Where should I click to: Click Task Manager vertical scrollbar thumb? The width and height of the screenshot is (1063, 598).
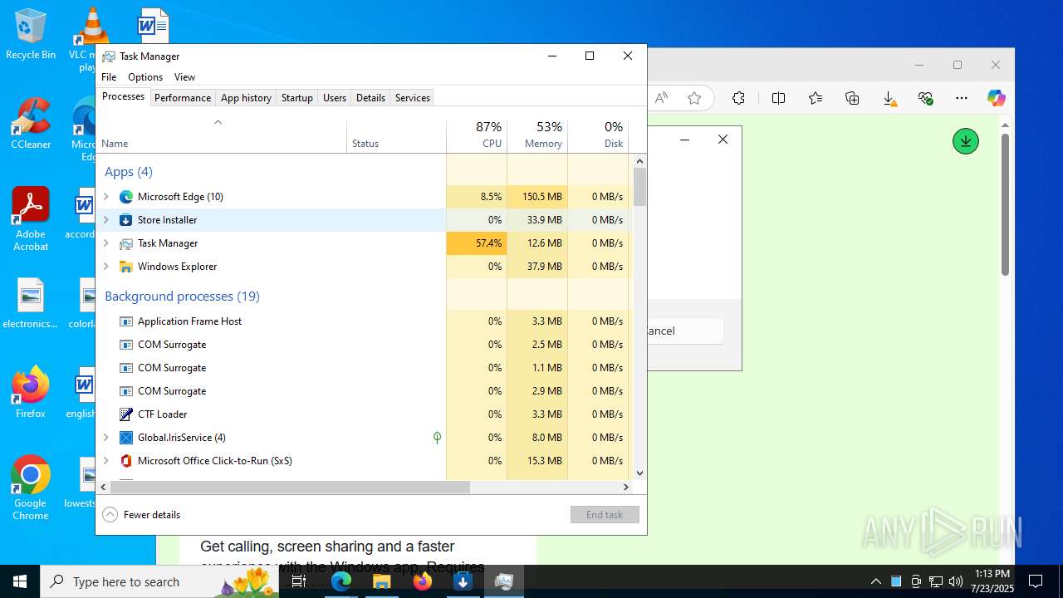[639, 187]
